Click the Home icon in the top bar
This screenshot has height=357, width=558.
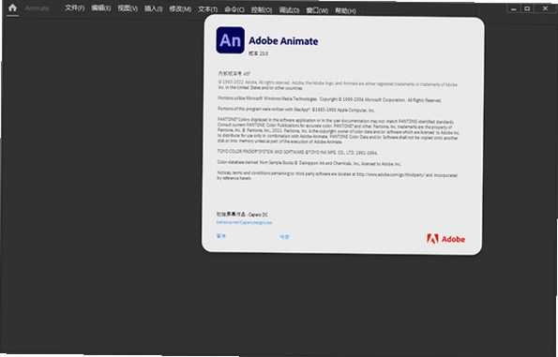coord(12,7)
